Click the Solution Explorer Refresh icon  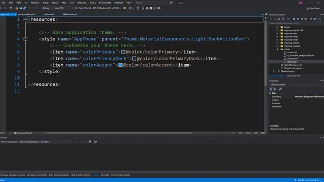298,19
